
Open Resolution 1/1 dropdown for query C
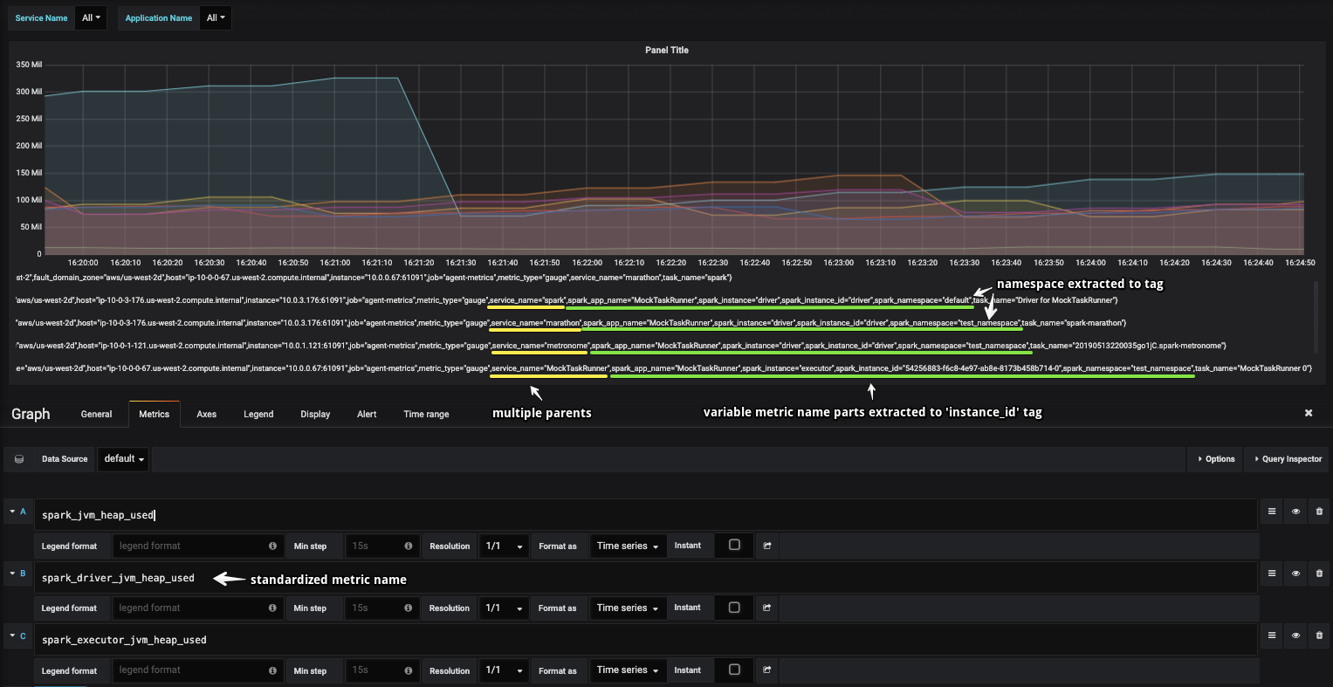[x=505, y=670]
